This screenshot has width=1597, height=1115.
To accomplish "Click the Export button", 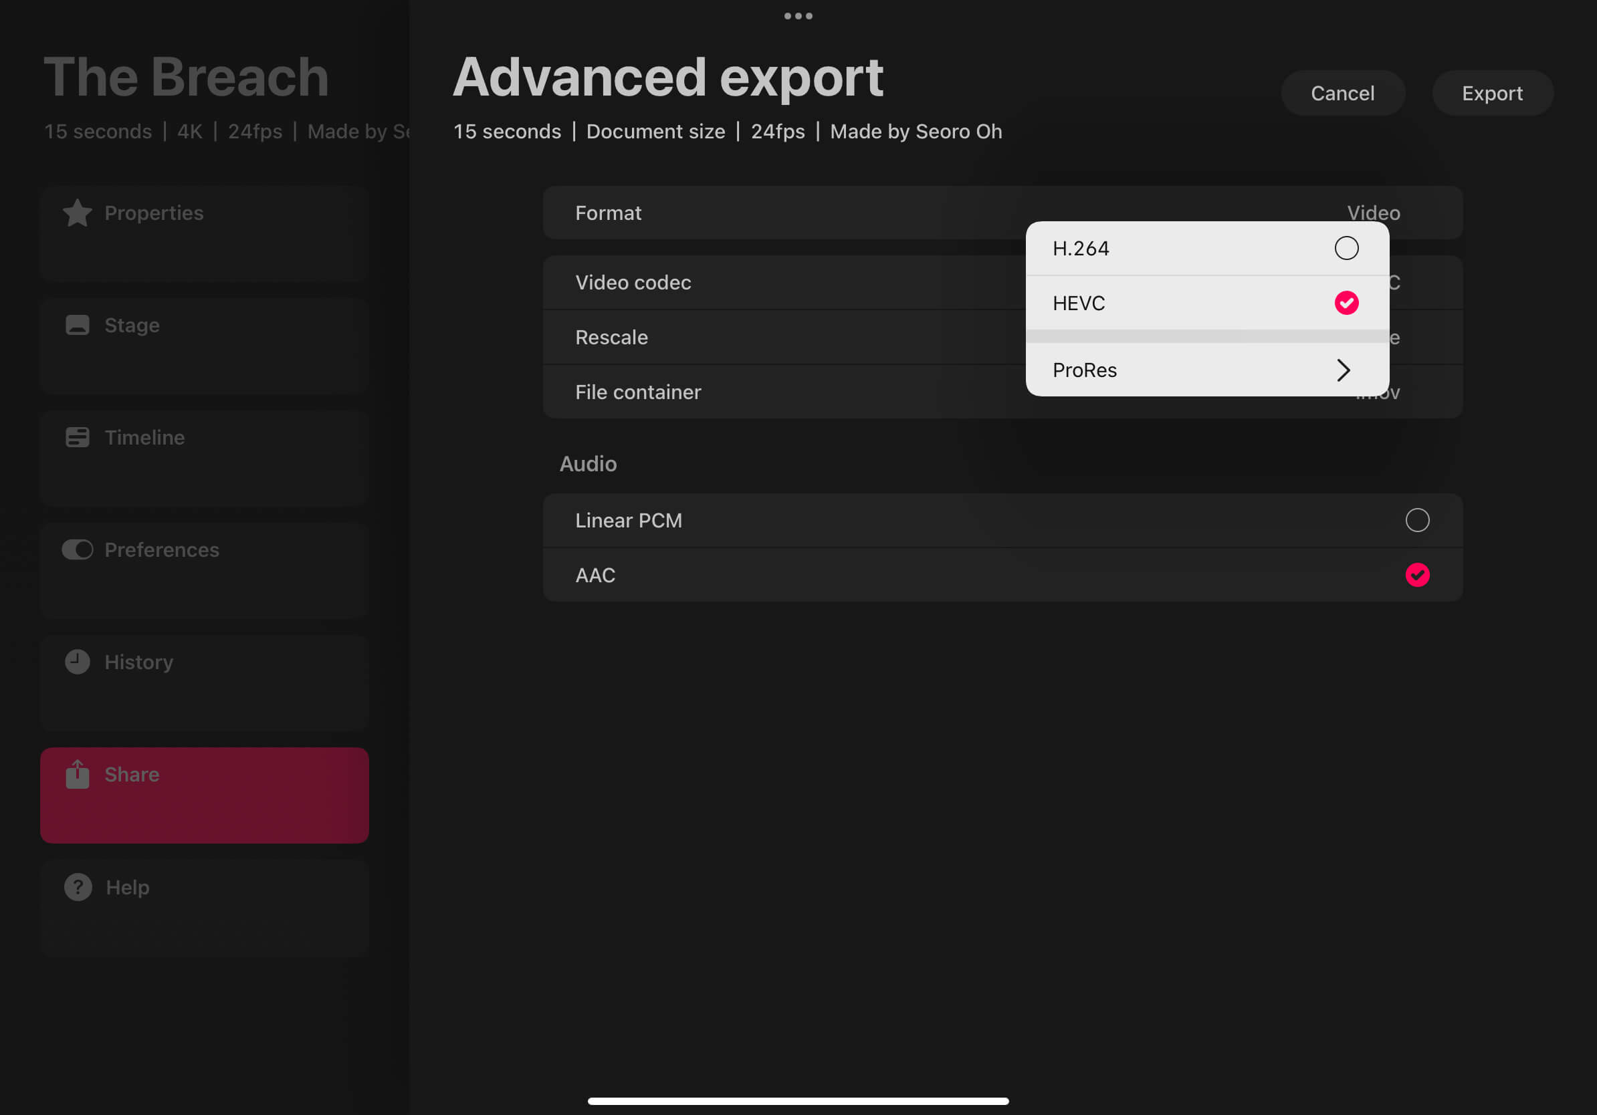I will (1492, 92).
